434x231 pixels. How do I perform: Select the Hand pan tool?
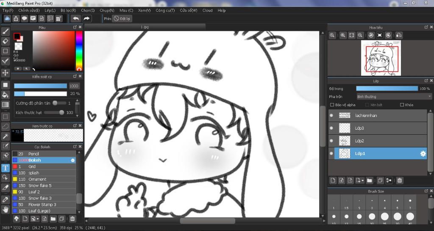coord(5,209)
